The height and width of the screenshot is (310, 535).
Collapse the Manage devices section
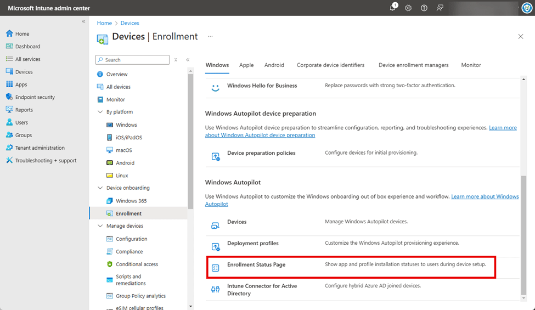point(100,226)
